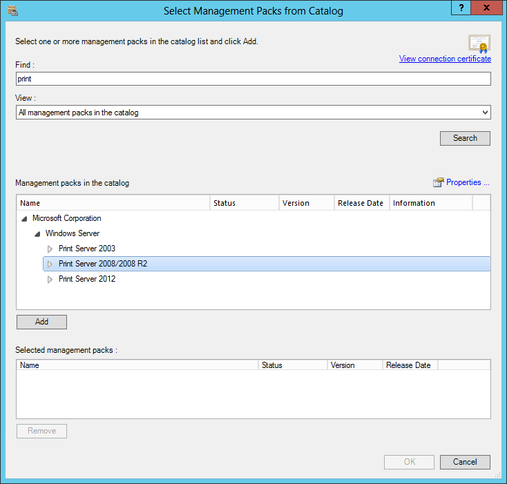Screen dimensions: 507x484
Task: Click the Properties icon next to Properties link
Action: click(x=438, y=182)
